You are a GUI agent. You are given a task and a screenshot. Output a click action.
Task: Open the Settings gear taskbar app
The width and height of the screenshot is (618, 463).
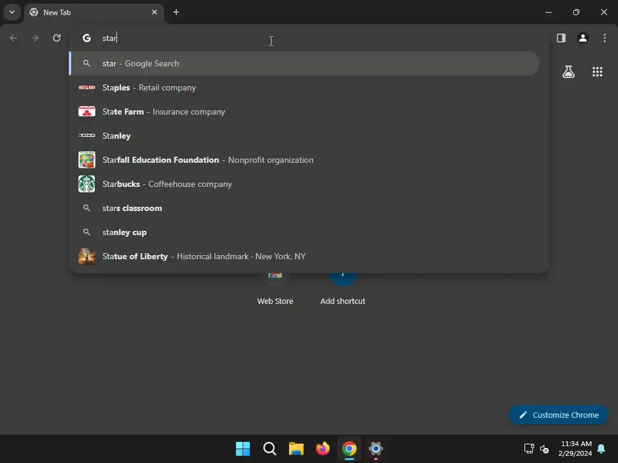(x=375, y=449)
